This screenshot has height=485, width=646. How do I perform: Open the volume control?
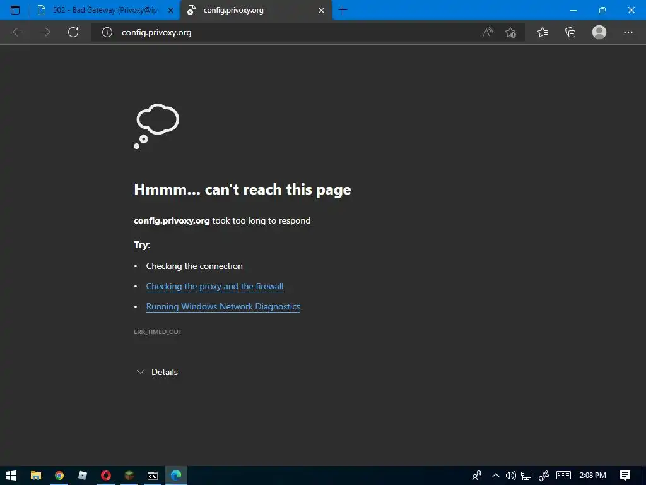coord(510,476)
